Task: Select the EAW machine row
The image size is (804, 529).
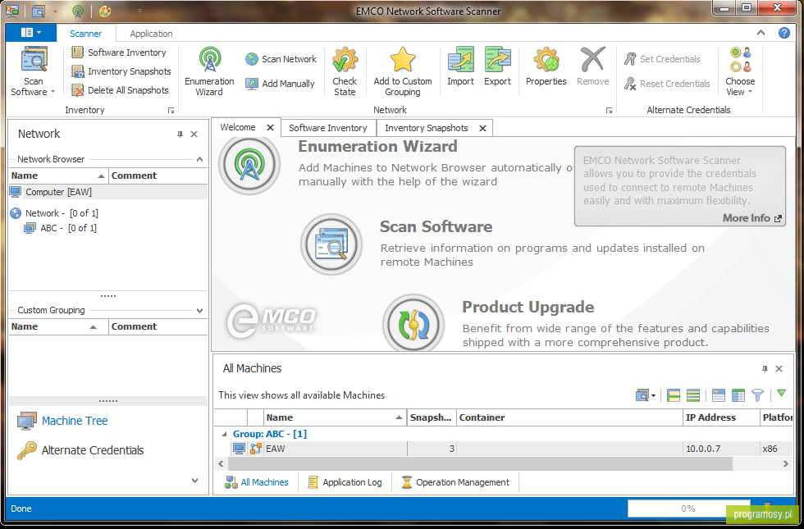Action: 504,449
